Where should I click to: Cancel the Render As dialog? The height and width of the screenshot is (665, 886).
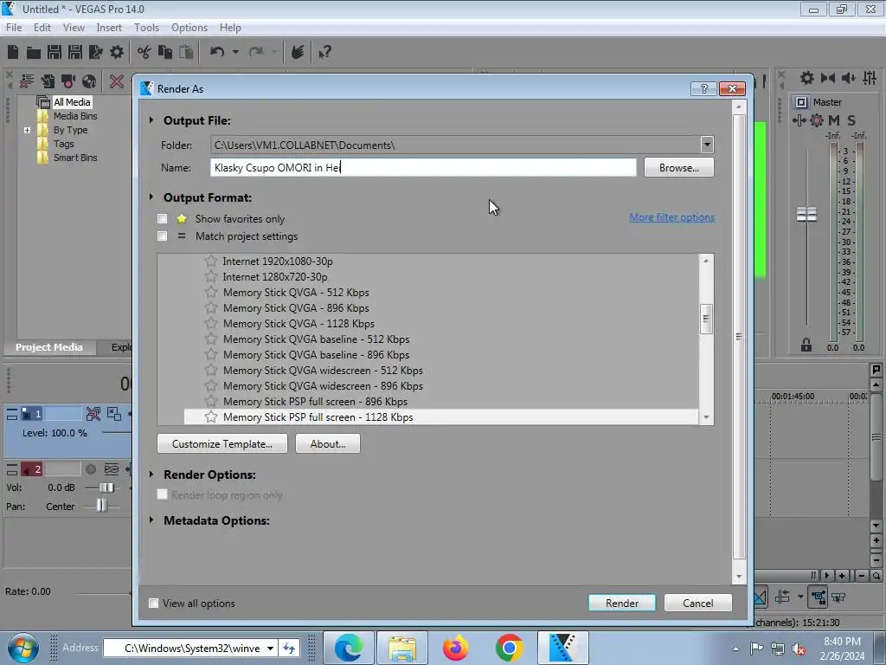coord(698,603)
